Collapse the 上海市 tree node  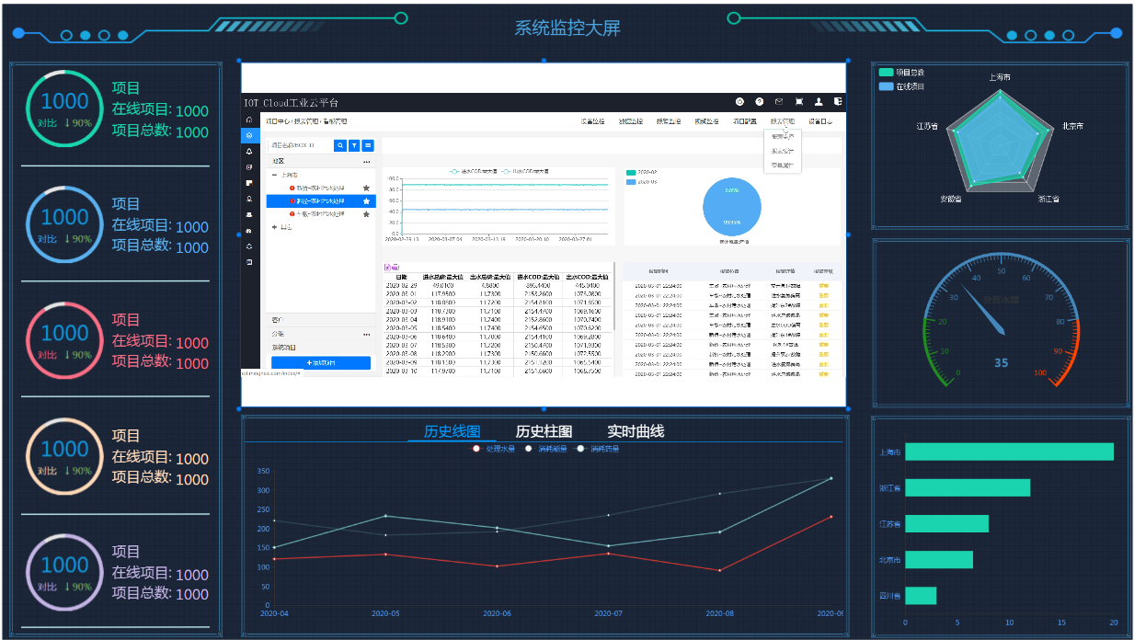click(x=274, y=175)
